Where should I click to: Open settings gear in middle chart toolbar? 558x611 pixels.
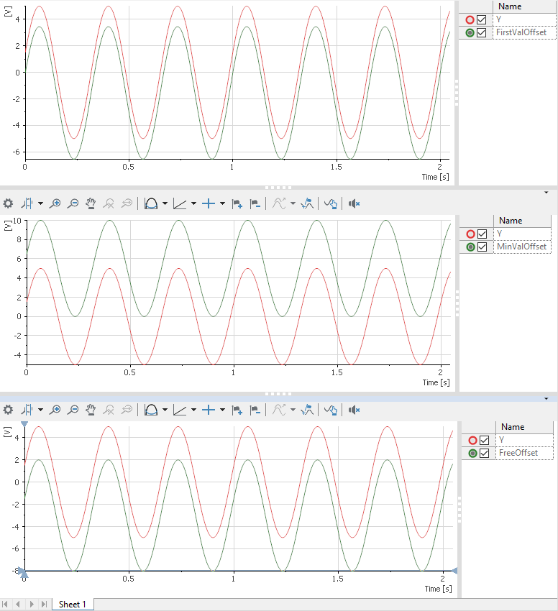click(x=8, y=203)
